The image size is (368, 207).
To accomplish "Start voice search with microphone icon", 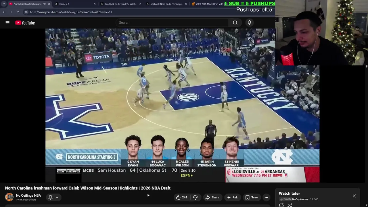I will click(250, 23).
